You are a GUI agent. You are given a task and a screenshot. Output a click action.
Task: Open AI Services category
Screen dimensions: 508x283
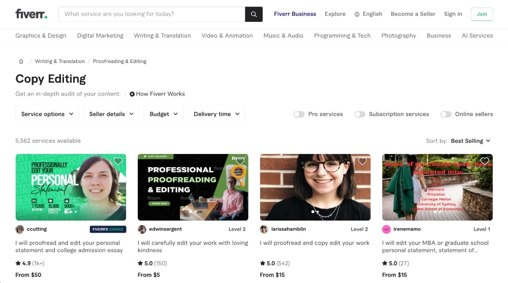[477, 36]
